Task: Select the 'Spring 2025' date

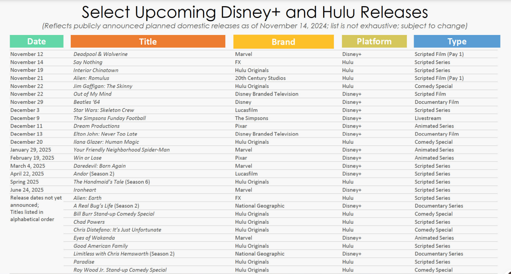Action: coord(25,182)
